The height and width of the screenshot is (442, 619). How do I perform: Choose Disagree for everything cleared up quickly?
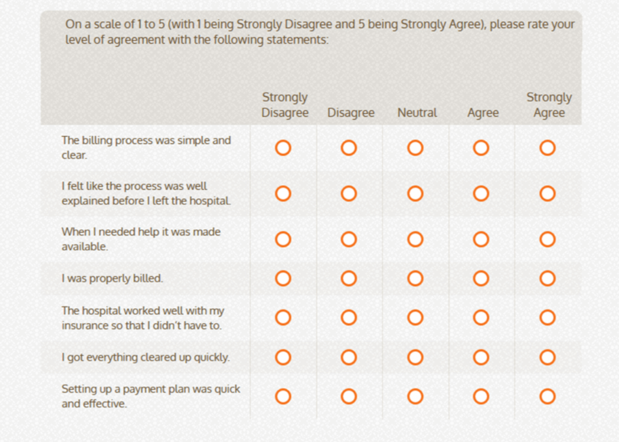(349, 358)
